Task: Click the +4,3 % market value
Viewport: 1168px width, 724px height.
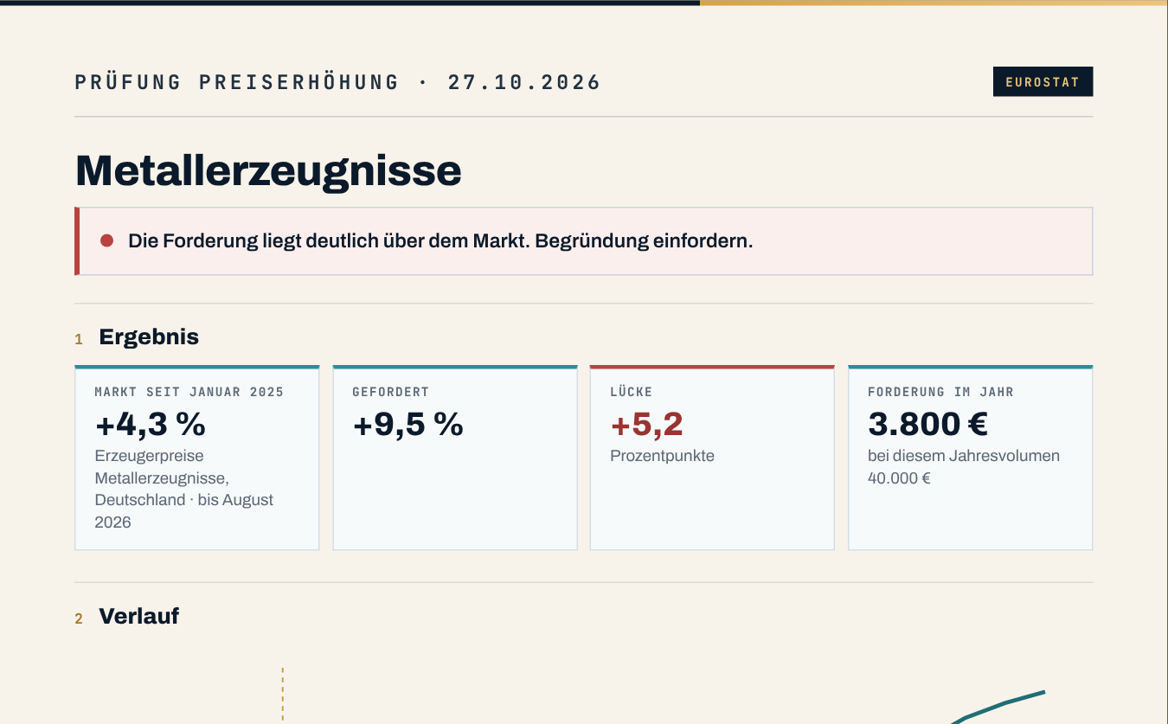Action: [x=151, y=425]
